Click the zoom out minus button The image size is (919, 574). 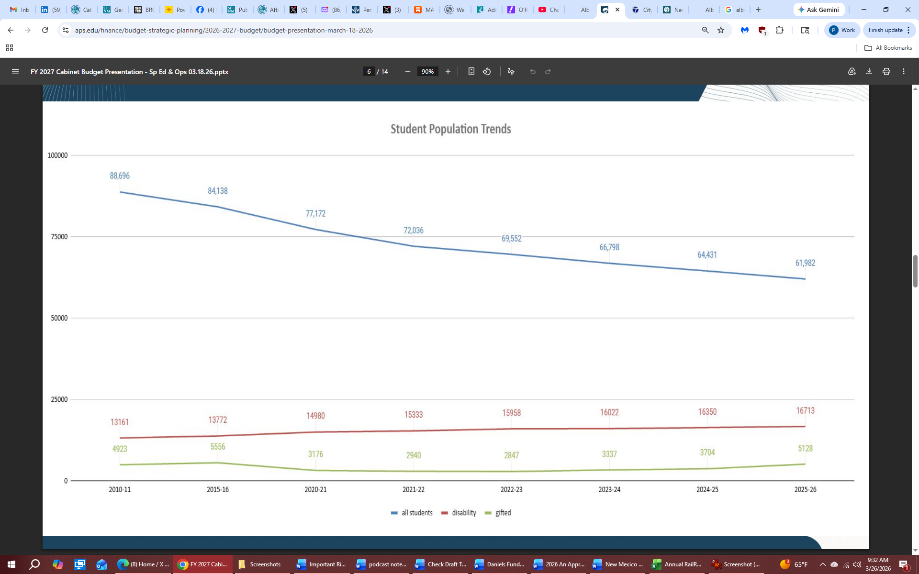pos(408,71)
